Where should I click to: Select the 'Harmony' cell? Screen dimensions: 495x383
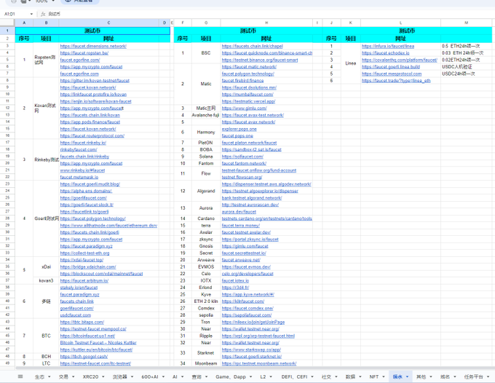click(x=206, y=133)
